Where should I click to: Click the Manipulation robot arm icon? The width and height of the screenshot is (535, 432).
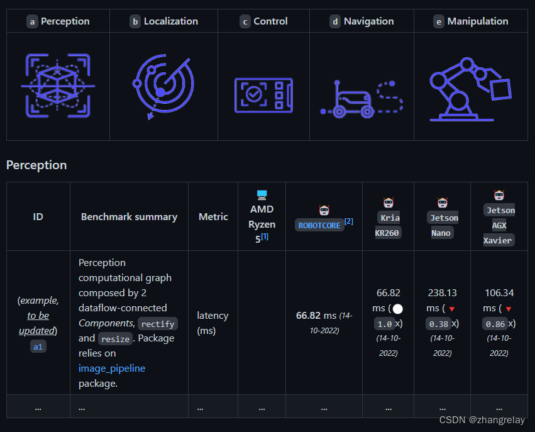(470, 89)
